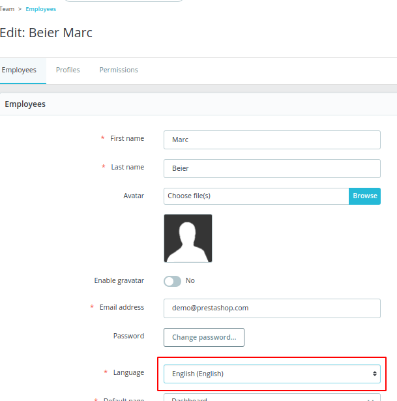This screenshot has height=401, width=397.
Task: Click the 'Edit: Beier Marc' page title
Action: coord(46,33)
